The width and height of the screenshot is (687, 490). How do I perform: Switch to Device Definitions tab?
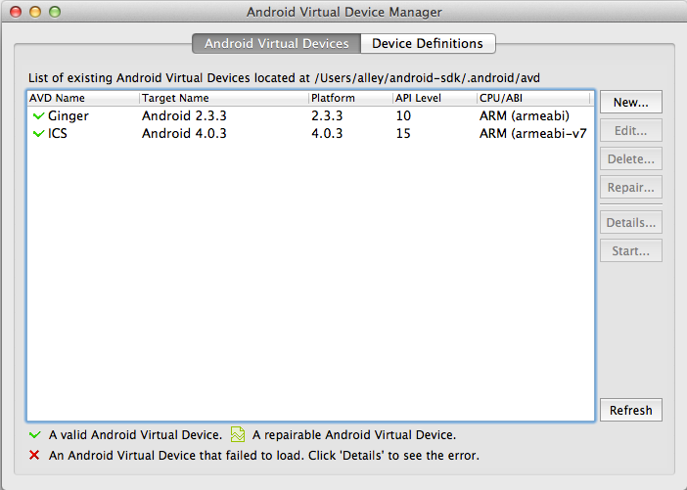[x=428, y=43]
